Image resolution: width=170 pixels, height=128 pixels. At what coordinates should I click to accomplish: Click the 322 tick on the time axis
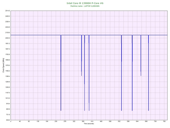74,121
